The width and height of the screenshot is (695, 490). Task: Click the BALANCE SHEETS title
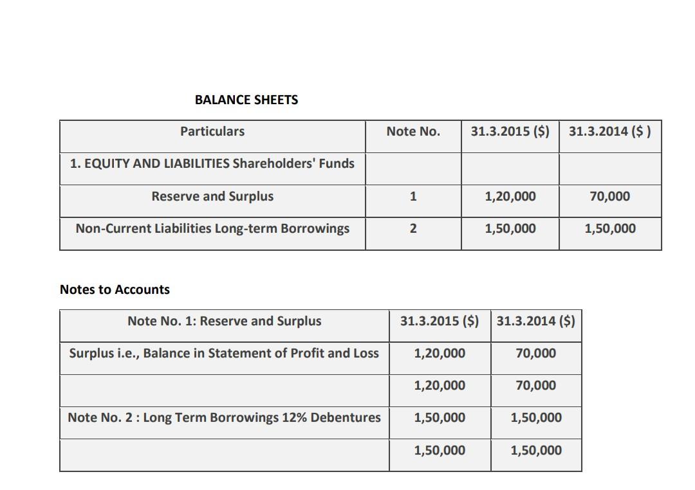[x=246, y=100]
